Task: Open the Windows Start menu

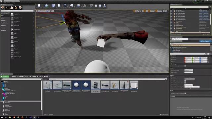Action: [2, 117]
